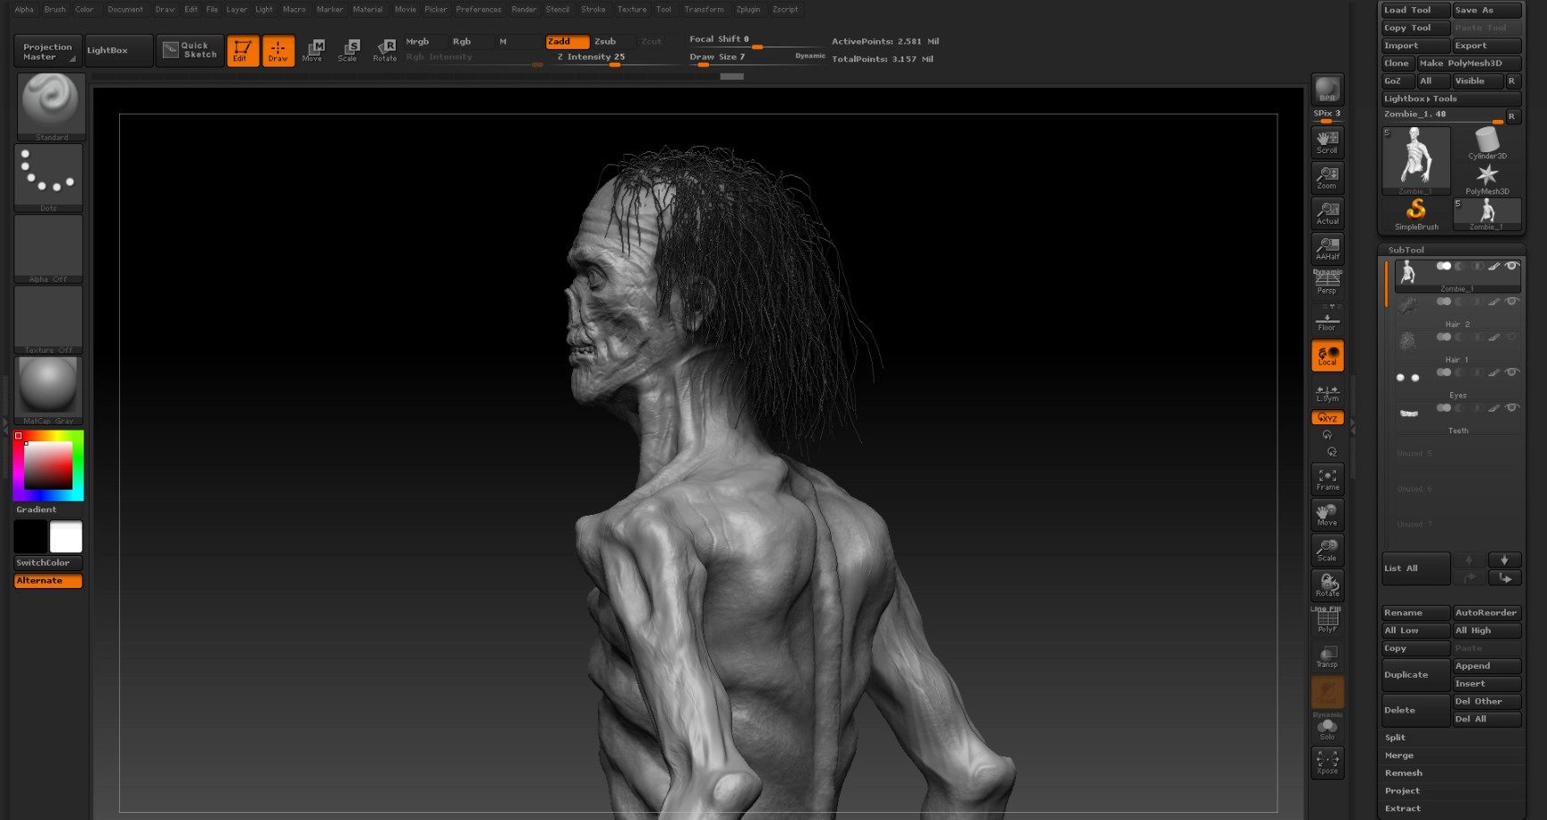Open the Quick Sketch tool
The width and height of the screenshot is (1547, 820).
(190, 50)
